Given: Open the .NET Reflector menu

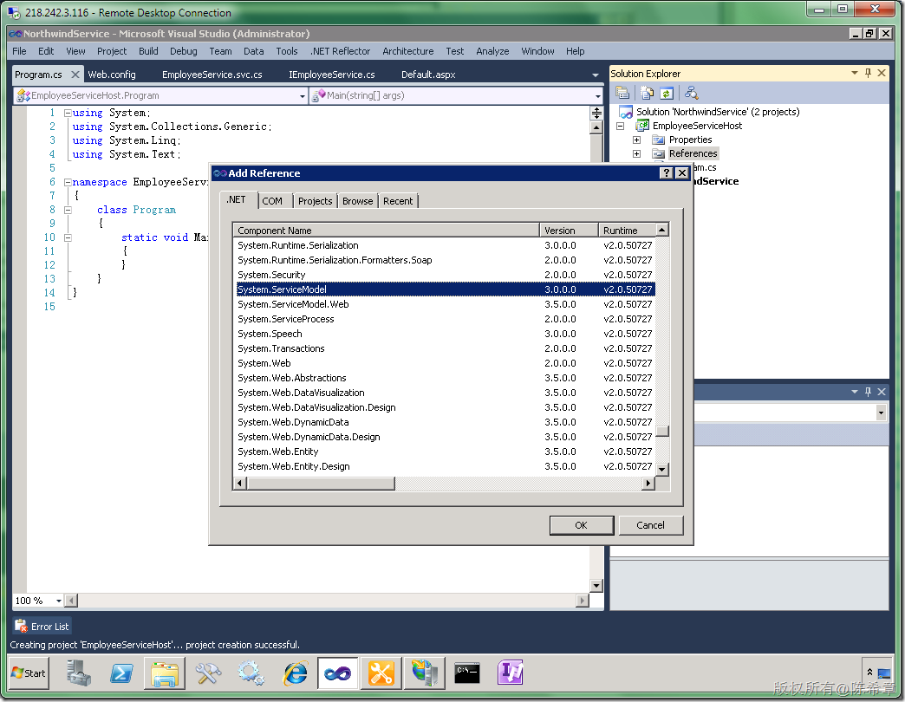Looking at the screenshot, I should (340, 51).
